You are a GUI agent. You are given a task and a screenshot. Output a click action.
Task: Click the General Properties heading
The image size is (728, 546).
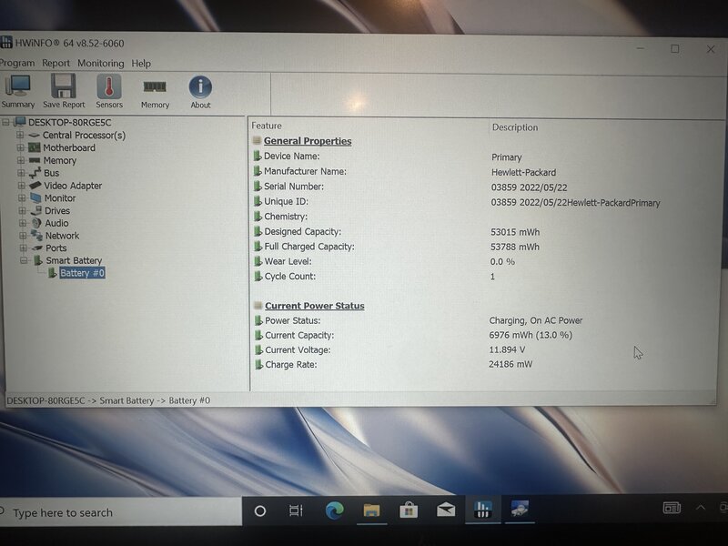click(308, 141)
